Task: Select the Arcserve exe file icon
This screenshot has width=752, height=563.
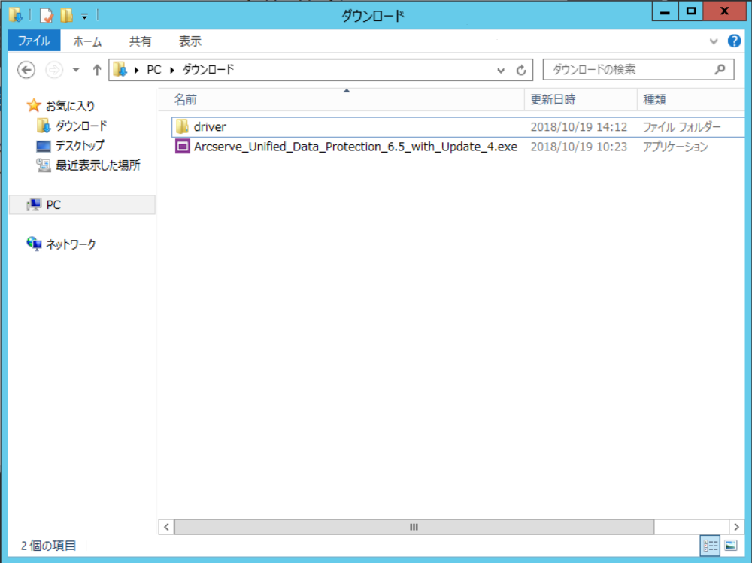Action: pyautogui.click(x=182, y=147)
